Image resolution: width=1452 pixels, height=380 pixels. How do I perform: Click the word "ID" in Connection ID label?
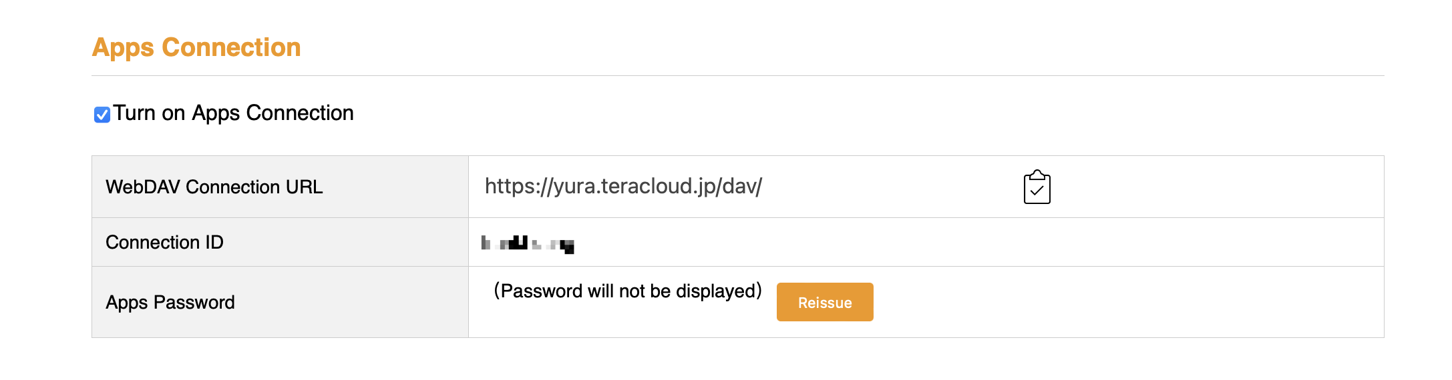click(214, 243)
